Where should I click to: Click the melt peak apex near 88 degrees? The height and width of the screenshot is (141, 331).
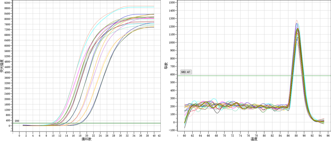297,21
